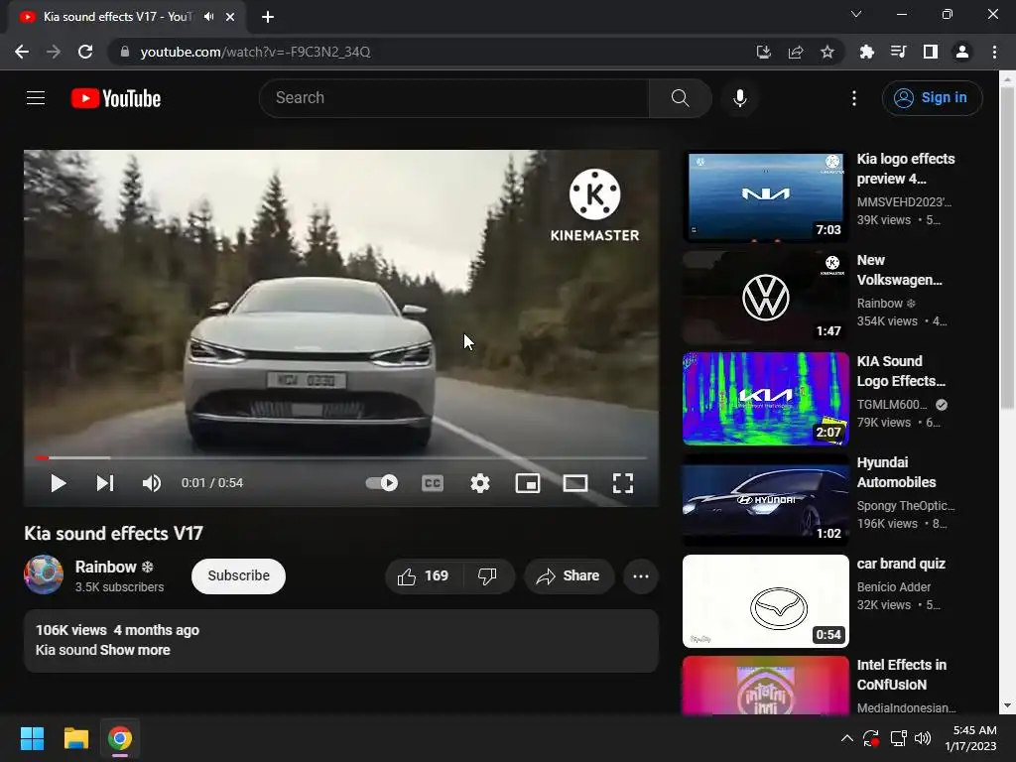
Task: Open more actions ellipsis under video
Action: [x=641, y=576]
